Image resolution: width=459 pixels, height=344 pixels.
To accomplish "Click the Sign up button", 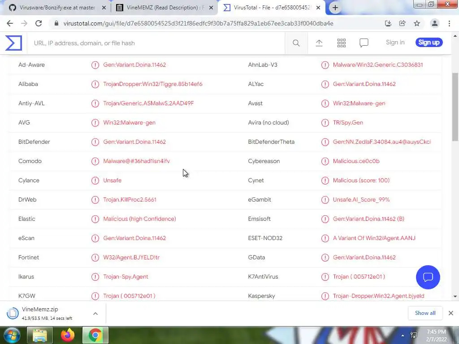I will click(x=429, y=43).
